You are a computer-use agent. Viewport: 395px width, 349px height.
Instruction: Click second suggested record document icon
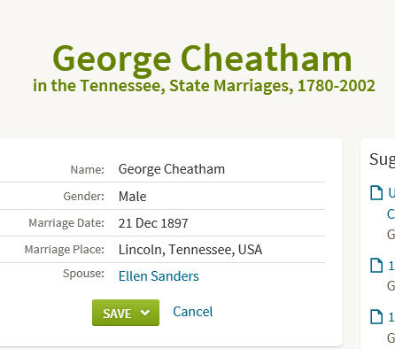(376, 266)
